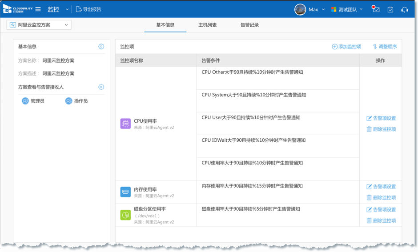418x252 pixels.
Task: Click 添加监控项 button
Action: 346,47
